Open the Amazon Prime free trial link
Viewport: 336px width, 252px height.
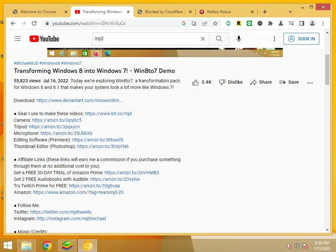(132, 173)
